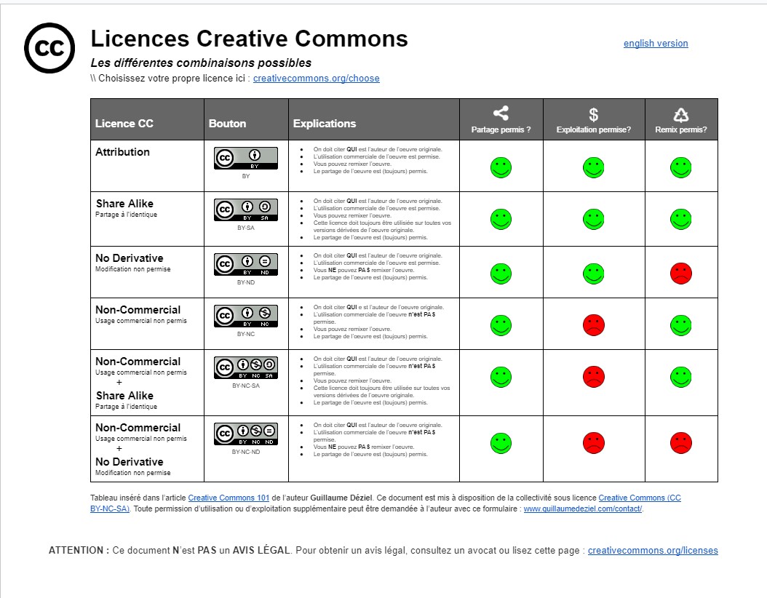Viewport: 767px width, 598px height.
Task: Open the creativecommons.org/licenses link
Action: tap(652, 551)
